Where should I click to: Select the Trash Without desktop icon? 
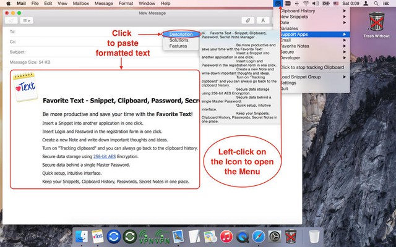pos(376,25)
